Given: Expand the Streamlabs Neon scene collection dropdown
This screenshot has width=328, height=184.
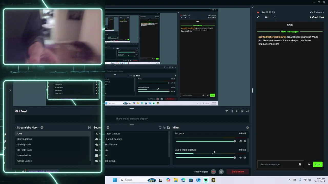Looking at the screenshot, I should coord(15,128).
